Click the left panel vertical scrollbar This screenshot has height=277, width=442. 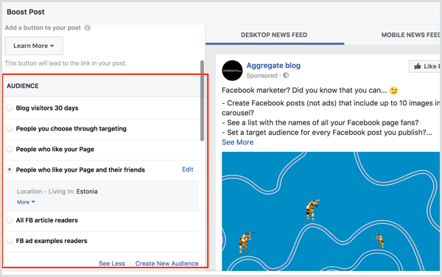pyautogui.click(x=202, y=100)
